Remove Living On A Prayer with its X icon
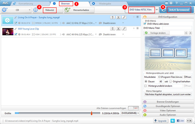Viewport: 195px width, 124px height. coord(137,17)
